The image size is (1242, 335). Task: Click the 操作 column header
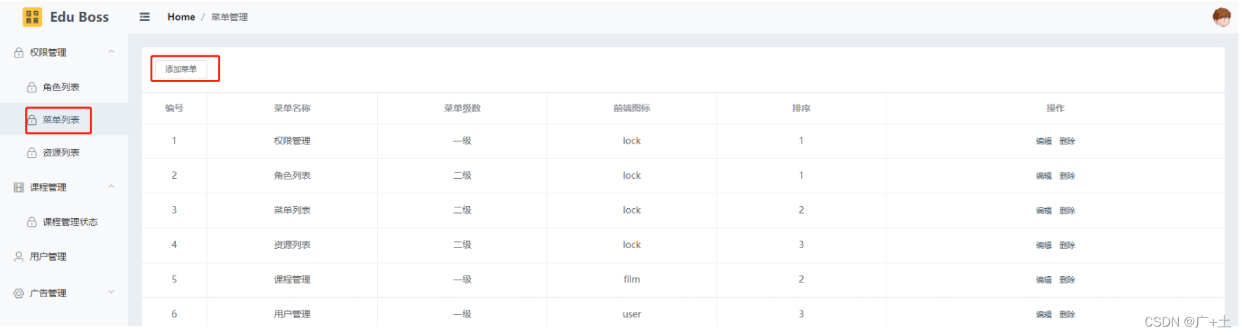click(x=1055, y=108)
